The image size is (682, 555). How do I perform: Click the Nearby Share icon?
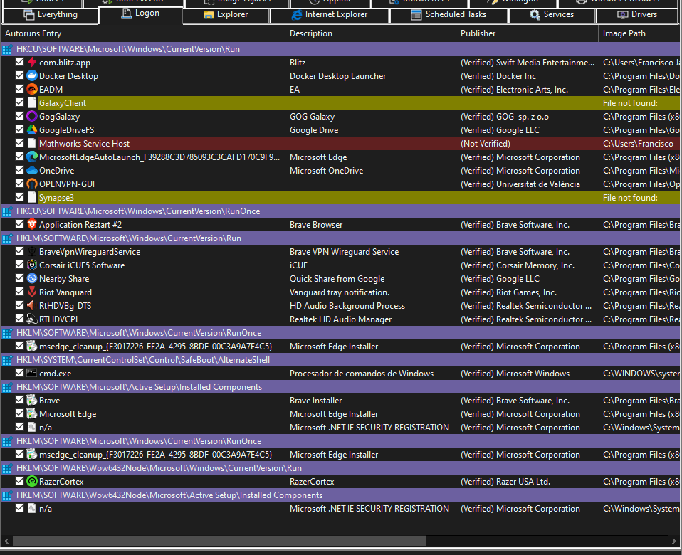pyautogui.click(x=32, y=278)
